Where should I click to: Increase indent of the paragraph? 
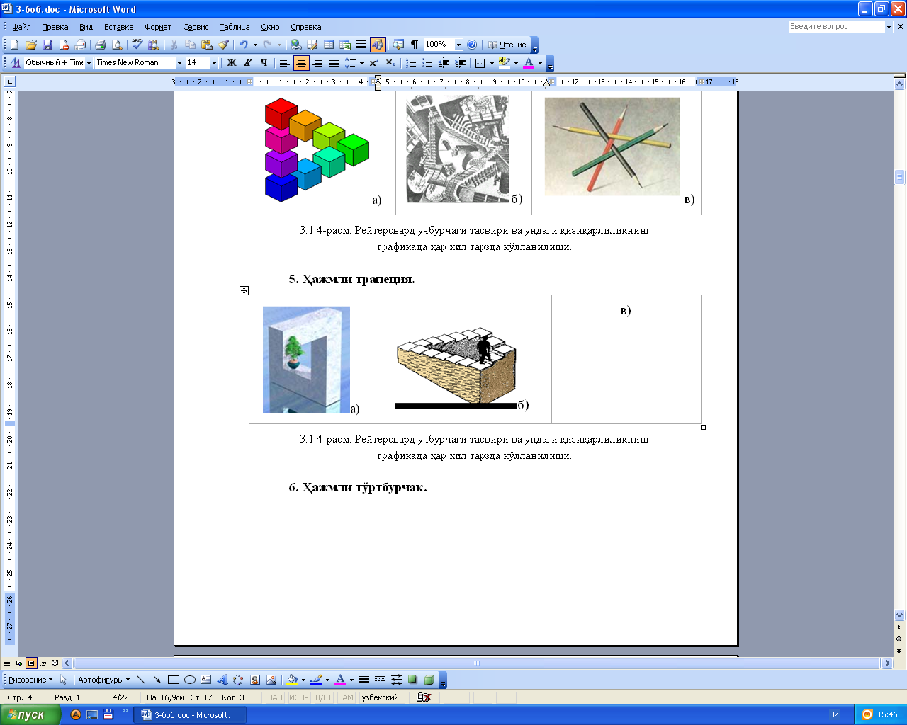(460, 63)
